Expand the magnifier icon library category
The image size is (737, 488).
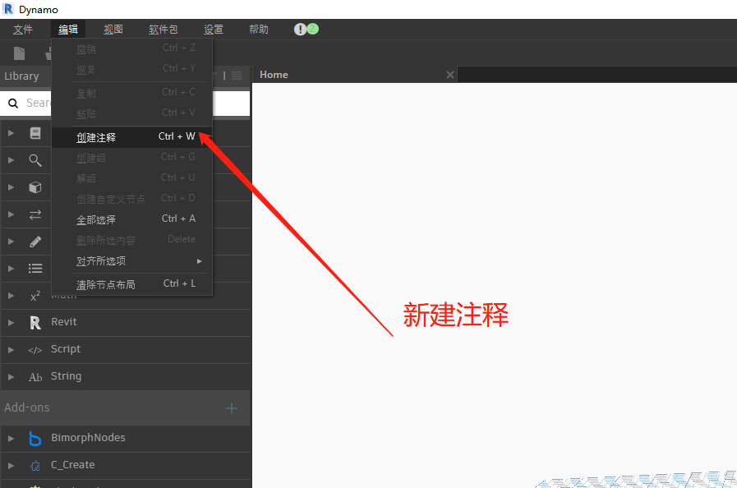tap(11, 160)
